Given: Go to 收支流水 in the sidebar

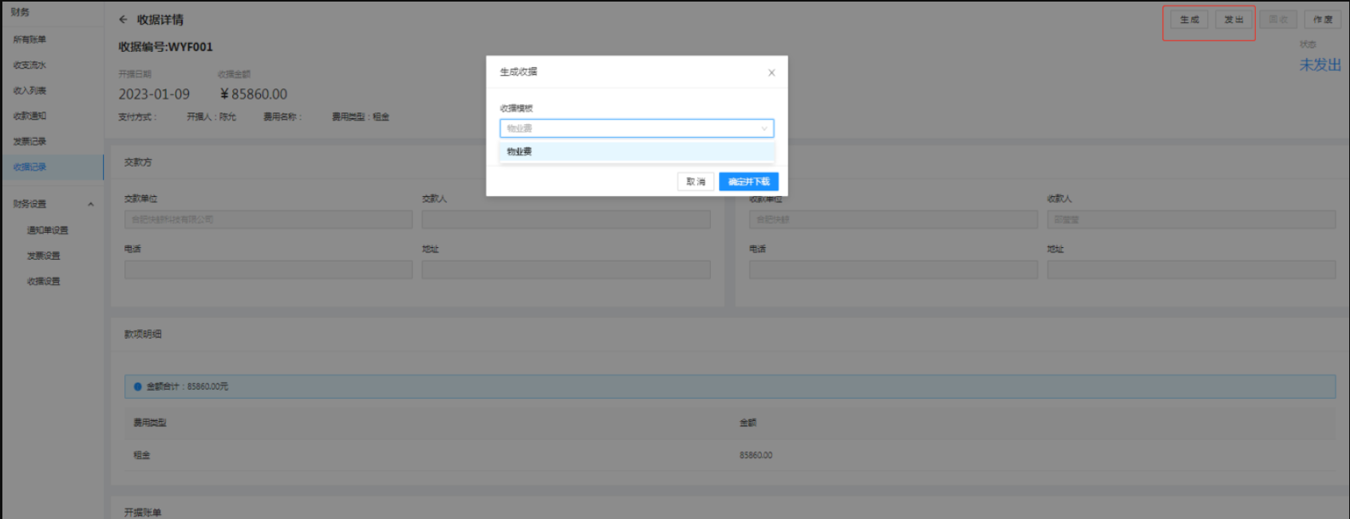Looking at the screenshot, I should 30,65.
